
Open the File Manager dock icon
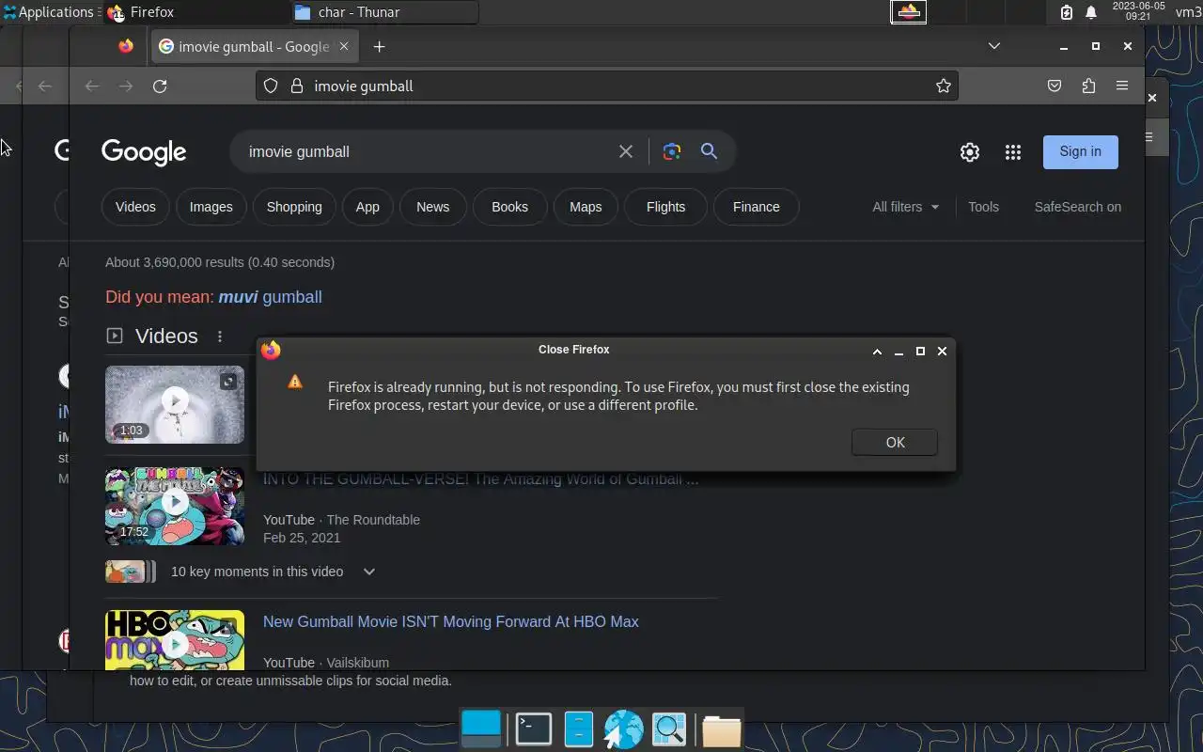(579, 729)
